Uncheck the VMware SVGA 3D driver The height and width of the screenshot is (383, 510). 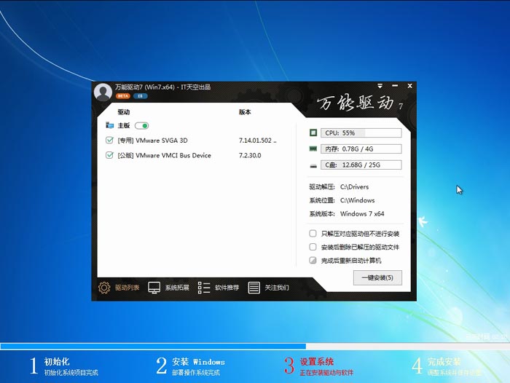tap(110, 140)
